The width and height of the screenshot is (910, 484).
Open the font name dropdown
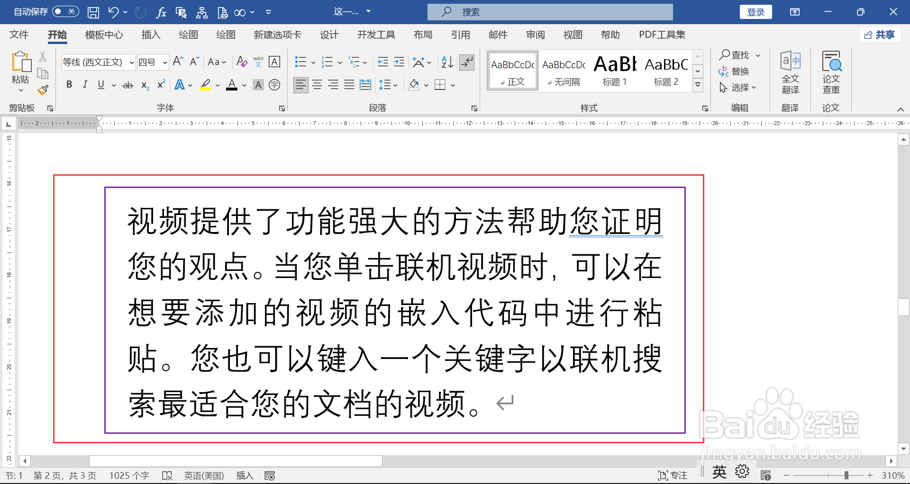[x=131, y=62]
